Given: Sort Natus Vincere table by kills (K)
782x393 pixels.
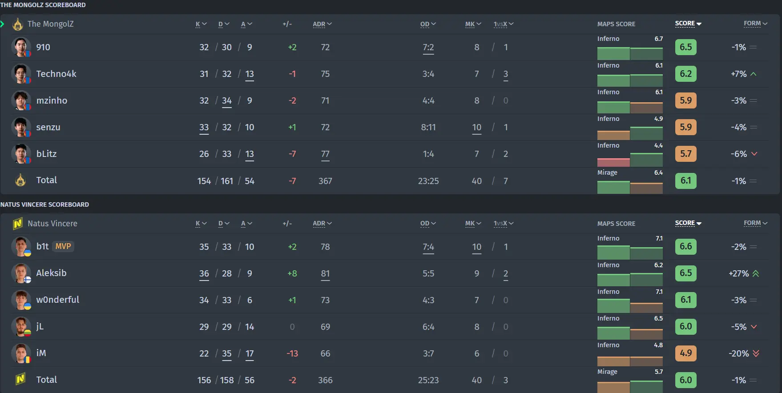Looking at the screenshot, I should click(201, 224).
